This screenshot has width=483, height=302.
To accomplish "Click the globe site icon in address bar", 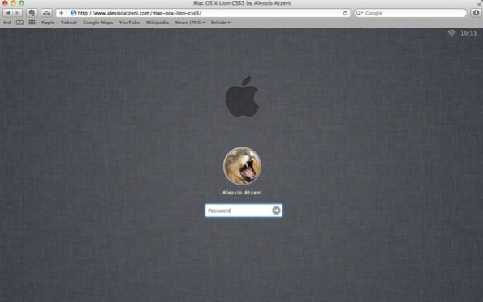I will click(73, 13).
